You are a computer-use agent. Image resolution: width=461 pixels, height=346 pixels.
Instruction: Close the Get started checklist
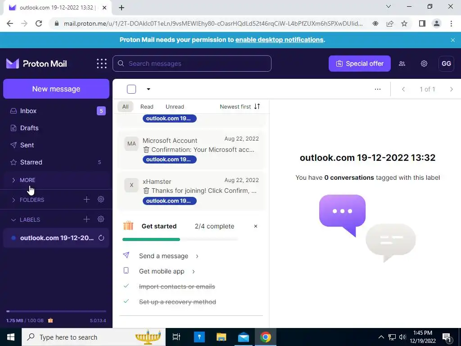click(x=256, y=226)
